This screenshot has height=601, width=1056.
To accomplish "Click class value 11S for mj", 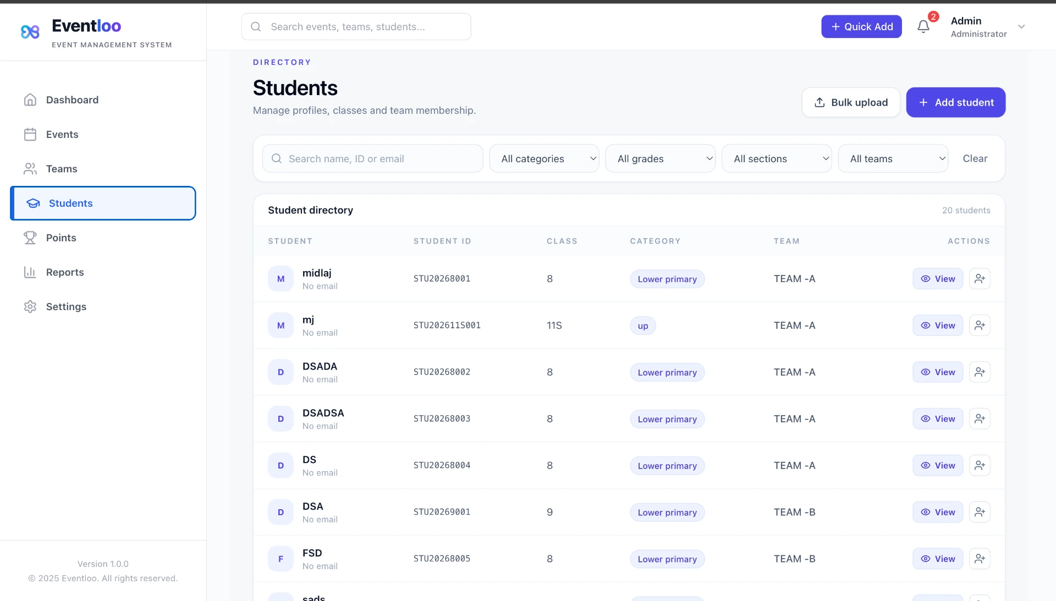I will pyautogui.click(x=554, y=326).
